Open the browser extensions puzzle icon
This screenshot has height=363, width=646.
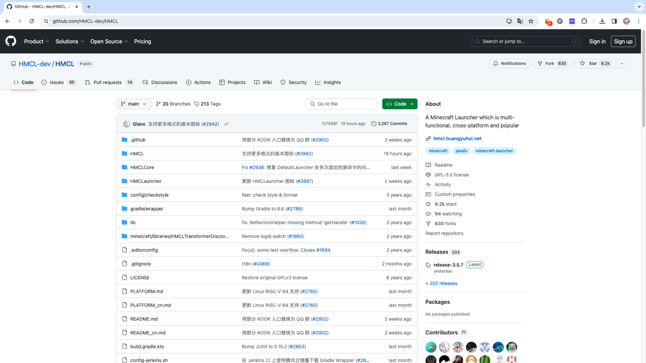tap(584, 21)
